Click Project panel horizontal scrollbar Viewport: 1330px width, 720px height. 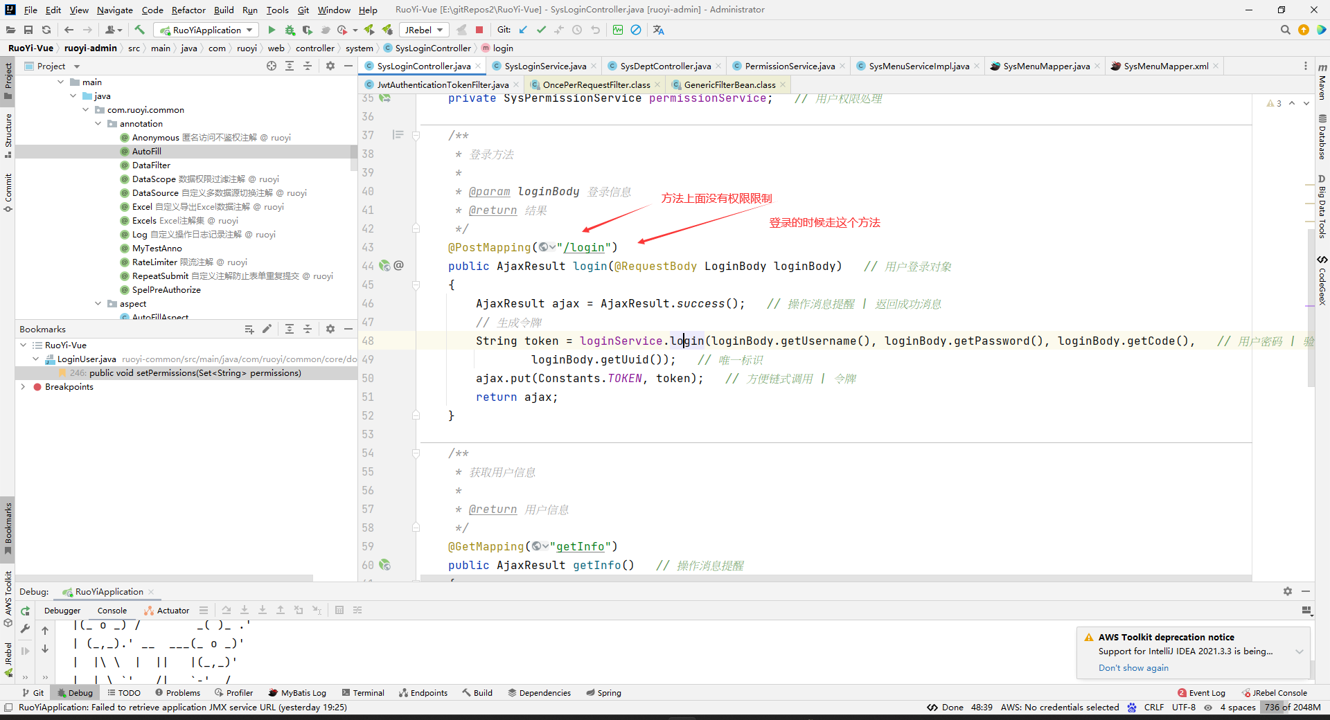[x=164, y=577]
